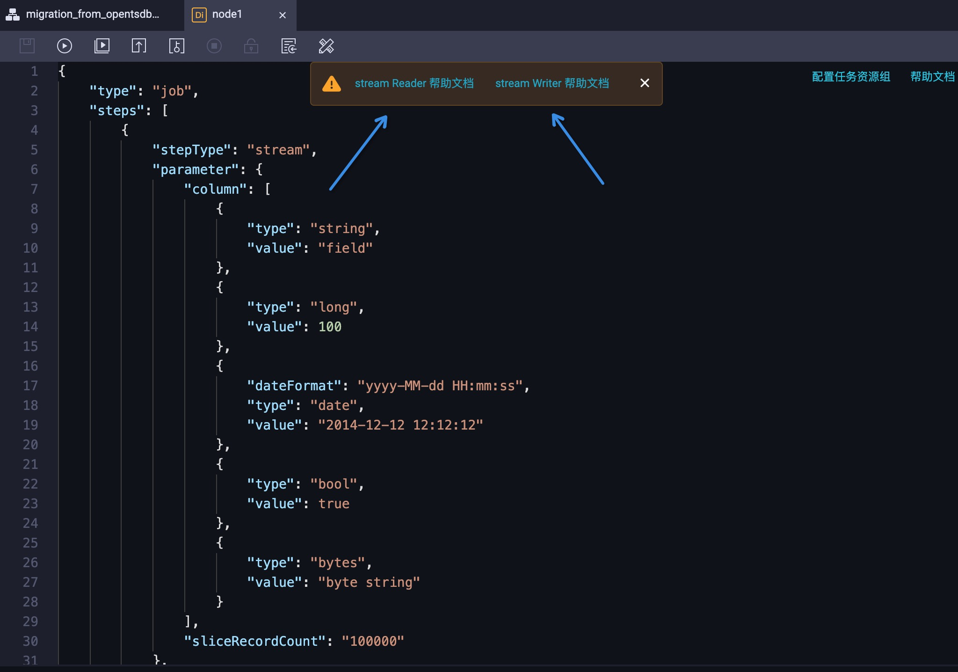The image size is (958, 672).
Task: Click the submit upload icon
Action: tap(139, 46)
